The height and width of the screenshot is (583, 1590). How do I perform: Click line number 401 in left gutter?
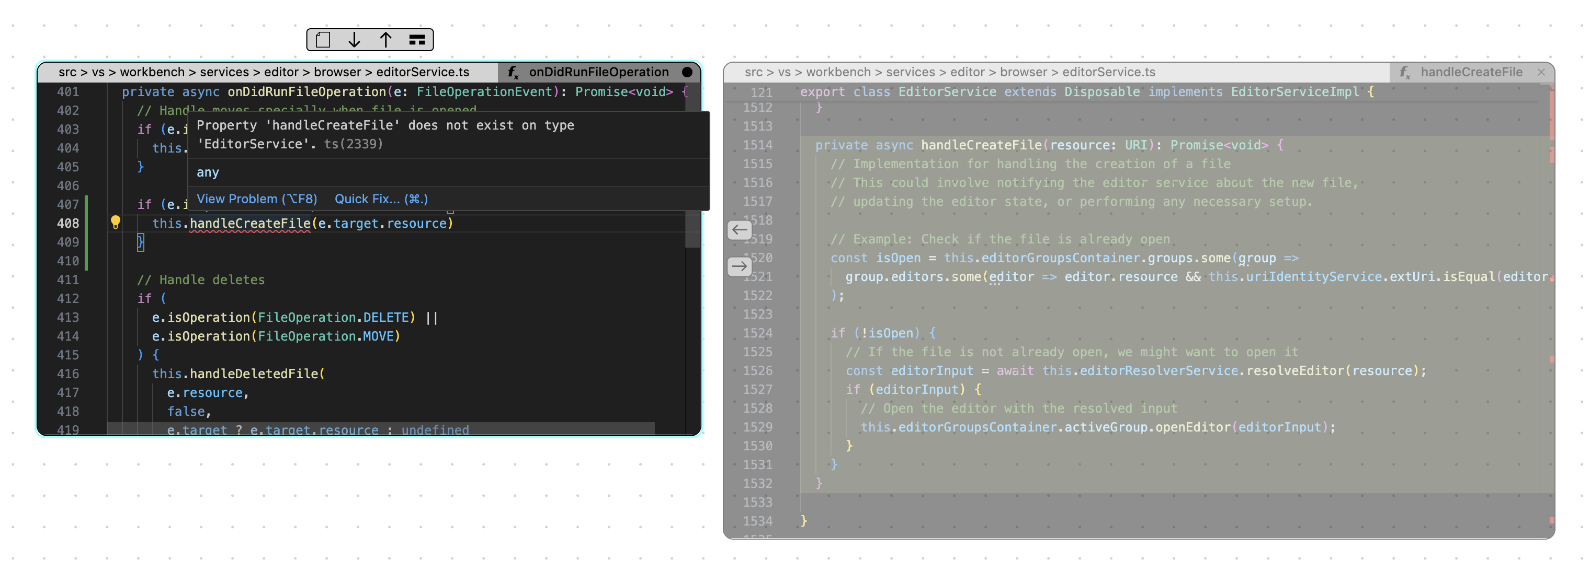(68, 92)
